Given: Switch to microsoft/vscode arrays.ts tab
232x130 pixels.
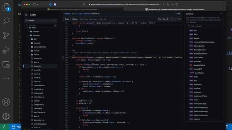Looking at the screenshot, I should pyautogui.click(x=175, y=9).
